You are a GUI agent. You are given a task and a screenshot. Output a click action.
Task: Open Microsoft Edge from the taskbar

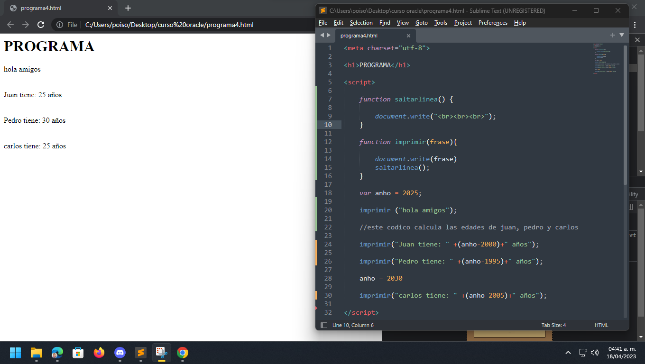[57, 353]
